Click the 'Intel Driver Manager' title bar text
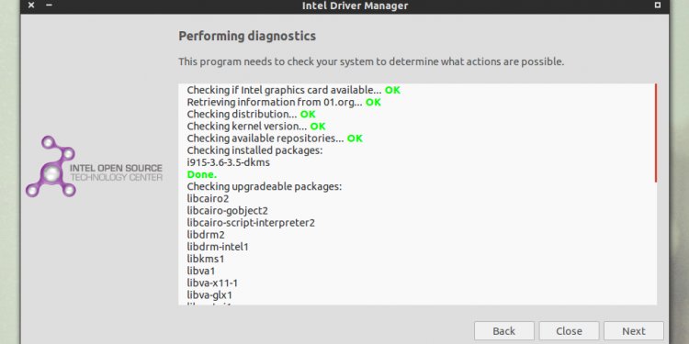 pyautogui.click(x=355, y=6)
